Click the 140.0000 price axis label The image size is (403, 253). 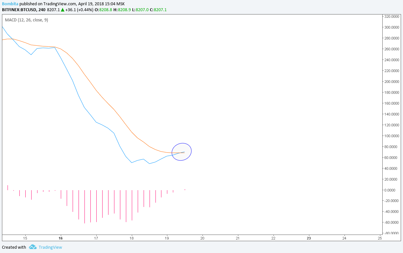(x=391, y=114)
